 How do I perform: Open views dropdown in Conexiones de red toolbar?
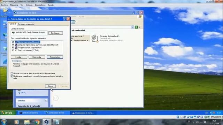click(76, 22)
